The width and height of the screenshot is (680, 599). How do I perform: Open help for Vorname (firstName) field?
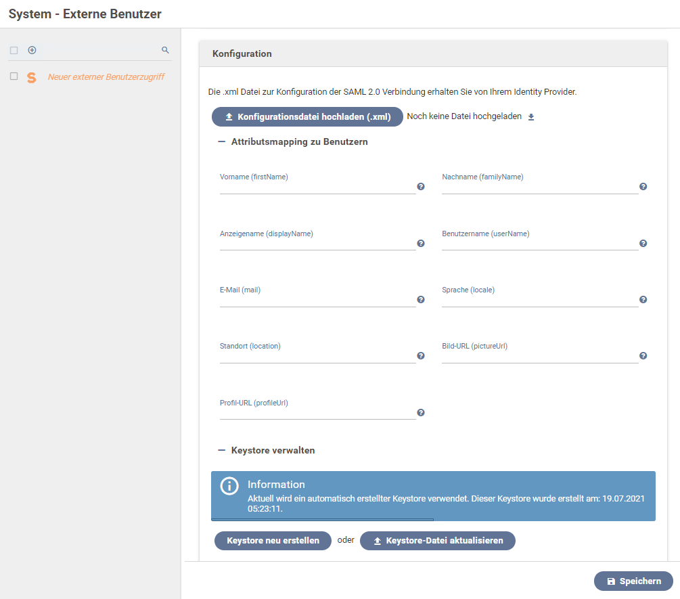pos(421,187)
